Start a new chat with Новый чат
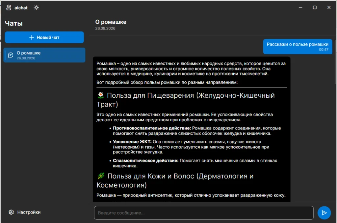Image resolution: width=337 pixels, height=223 pixels. [x=44, y=37]
